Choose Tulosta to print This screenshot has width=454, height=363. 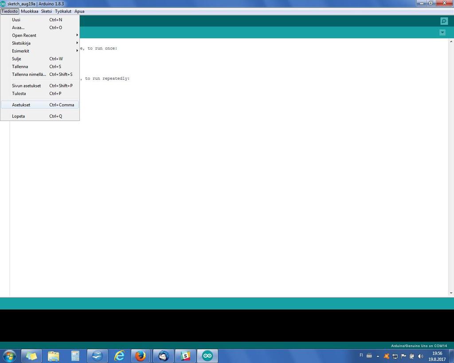(x=40, y=94)
